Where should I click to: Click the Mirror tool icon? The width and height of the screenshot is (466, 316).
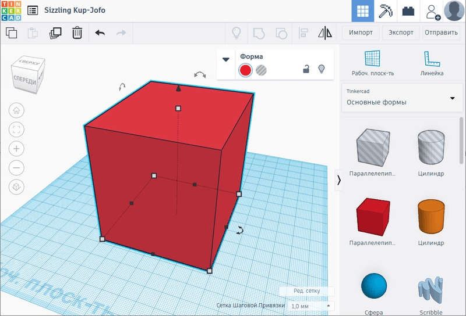point(324,33)
